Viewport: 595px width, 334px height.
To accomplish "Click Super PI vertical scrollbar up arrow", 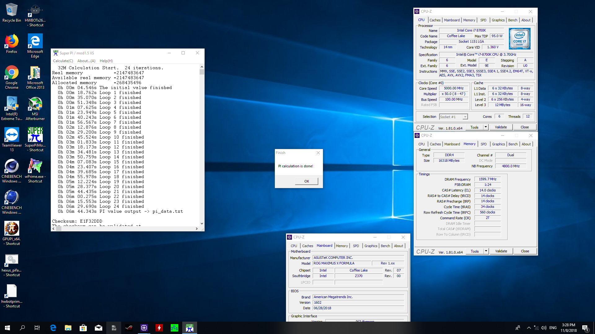I will click(202, 67).
